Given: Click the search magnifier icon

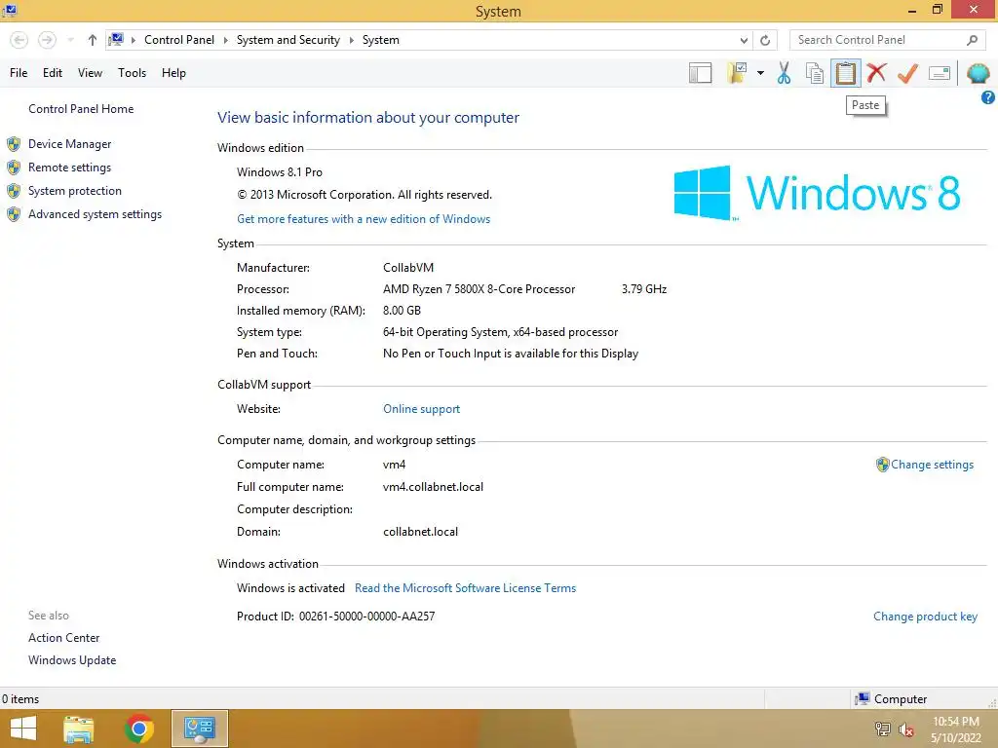Looking at the screenshot, I should pos(972,40).
